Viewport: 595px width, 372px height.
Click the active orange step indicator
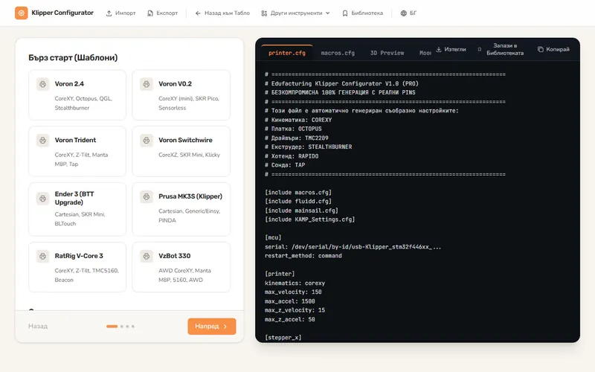click(x=112, y=327)
